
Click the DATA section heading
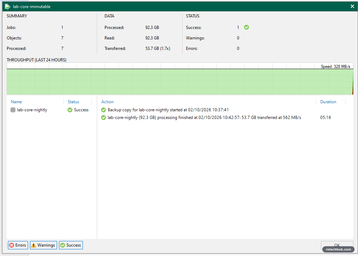109,16
